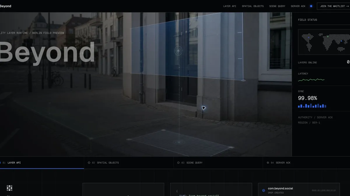Click the 99.98% sync value

tap(307, 98)
